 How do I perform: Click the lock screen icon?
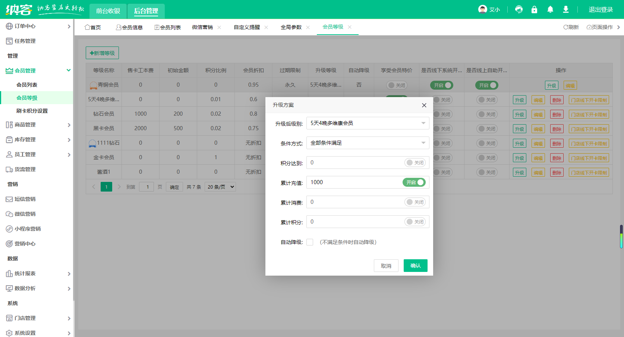coord(534,9)
